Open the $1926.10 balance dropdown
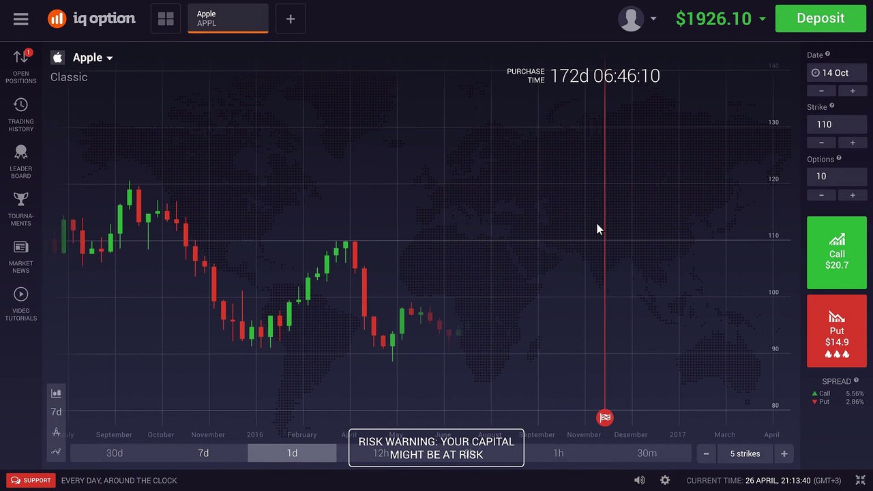873x491 pixels. [x=720, y=18]
